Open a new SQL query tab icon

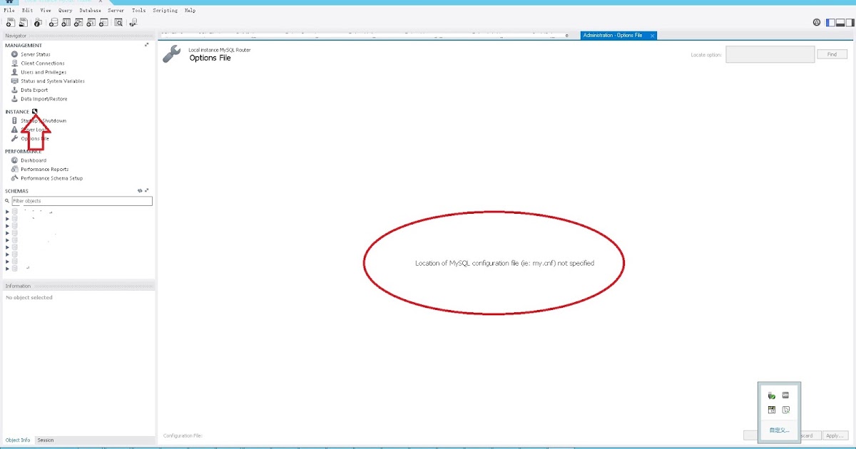click(x=10, y=22)
